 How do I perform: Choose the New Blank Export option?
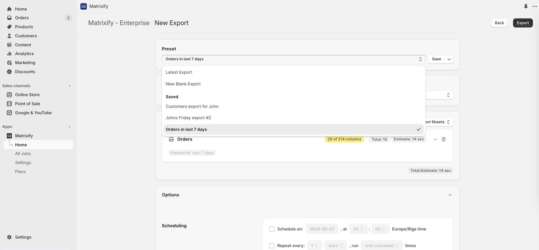click(183, 84)
